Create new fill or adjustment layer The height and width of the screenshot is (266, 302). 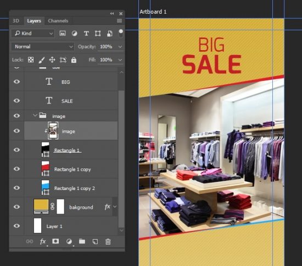tap(69, 241)
